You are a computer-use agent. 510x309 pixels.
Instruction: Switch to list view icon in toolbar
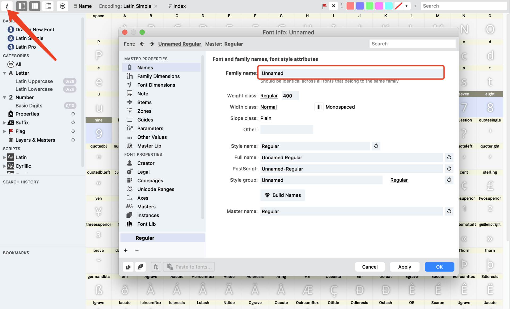[x=48, y=6]
